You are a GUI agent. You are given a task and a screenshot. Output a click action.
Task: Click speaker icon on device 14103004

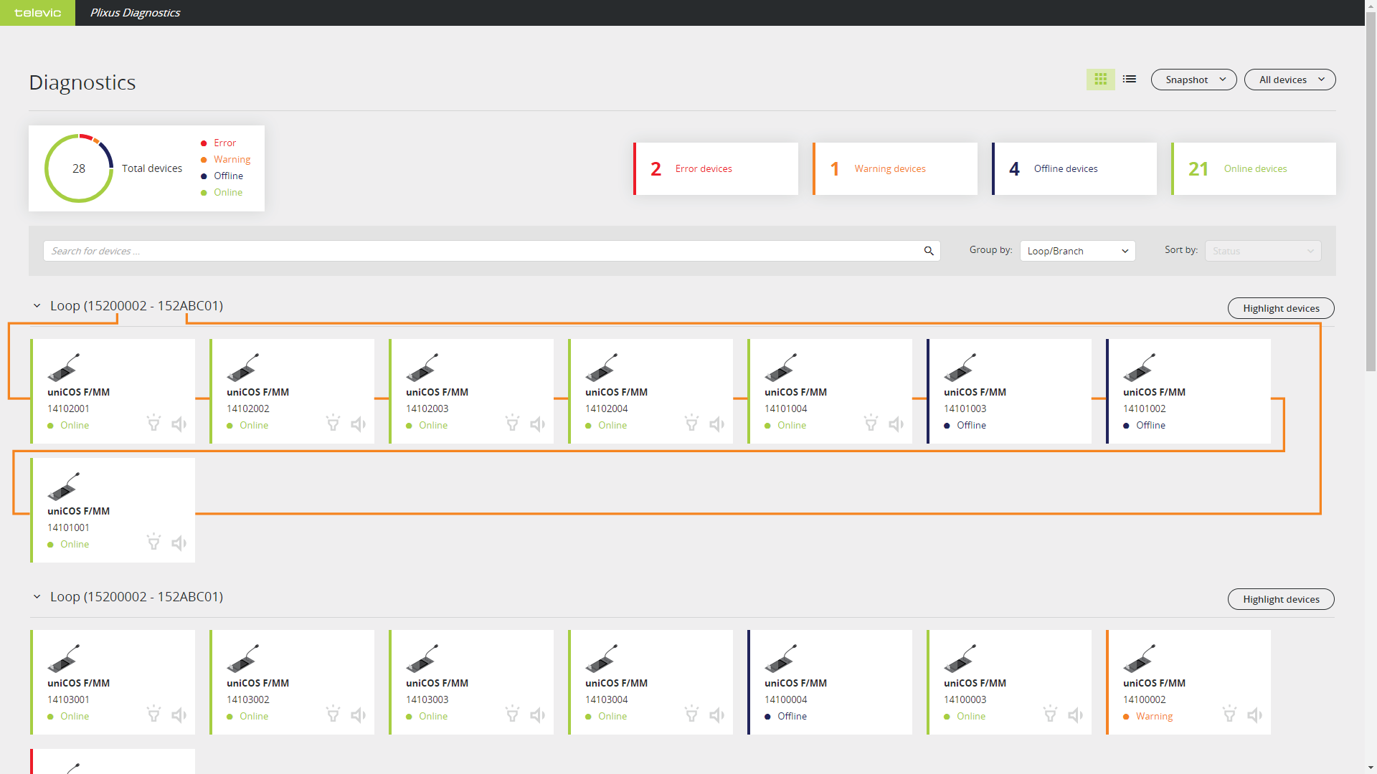point(717,715)
